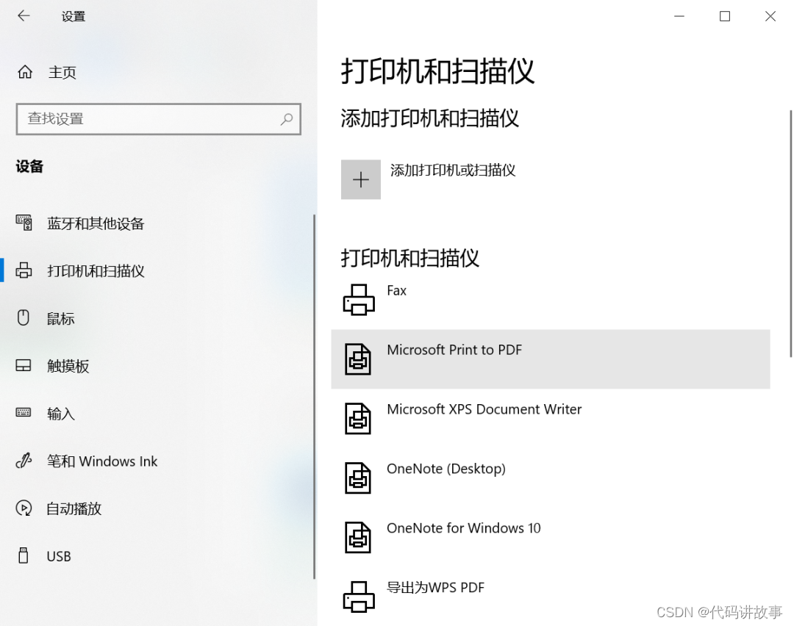Select the 导出为WPS PDF printer icon
The image size is (794, 626).
click(x=359, y=597)
